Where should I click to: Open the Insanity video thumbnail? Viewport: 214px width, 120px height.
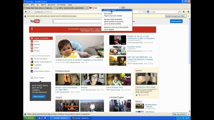coord(93,79)
